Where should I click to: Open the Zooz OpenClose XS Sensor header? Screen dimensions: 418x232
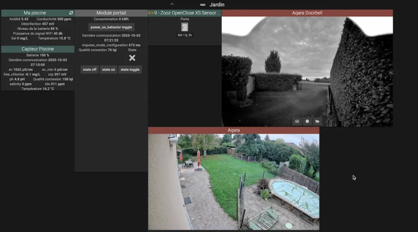(x=187, y=13)
